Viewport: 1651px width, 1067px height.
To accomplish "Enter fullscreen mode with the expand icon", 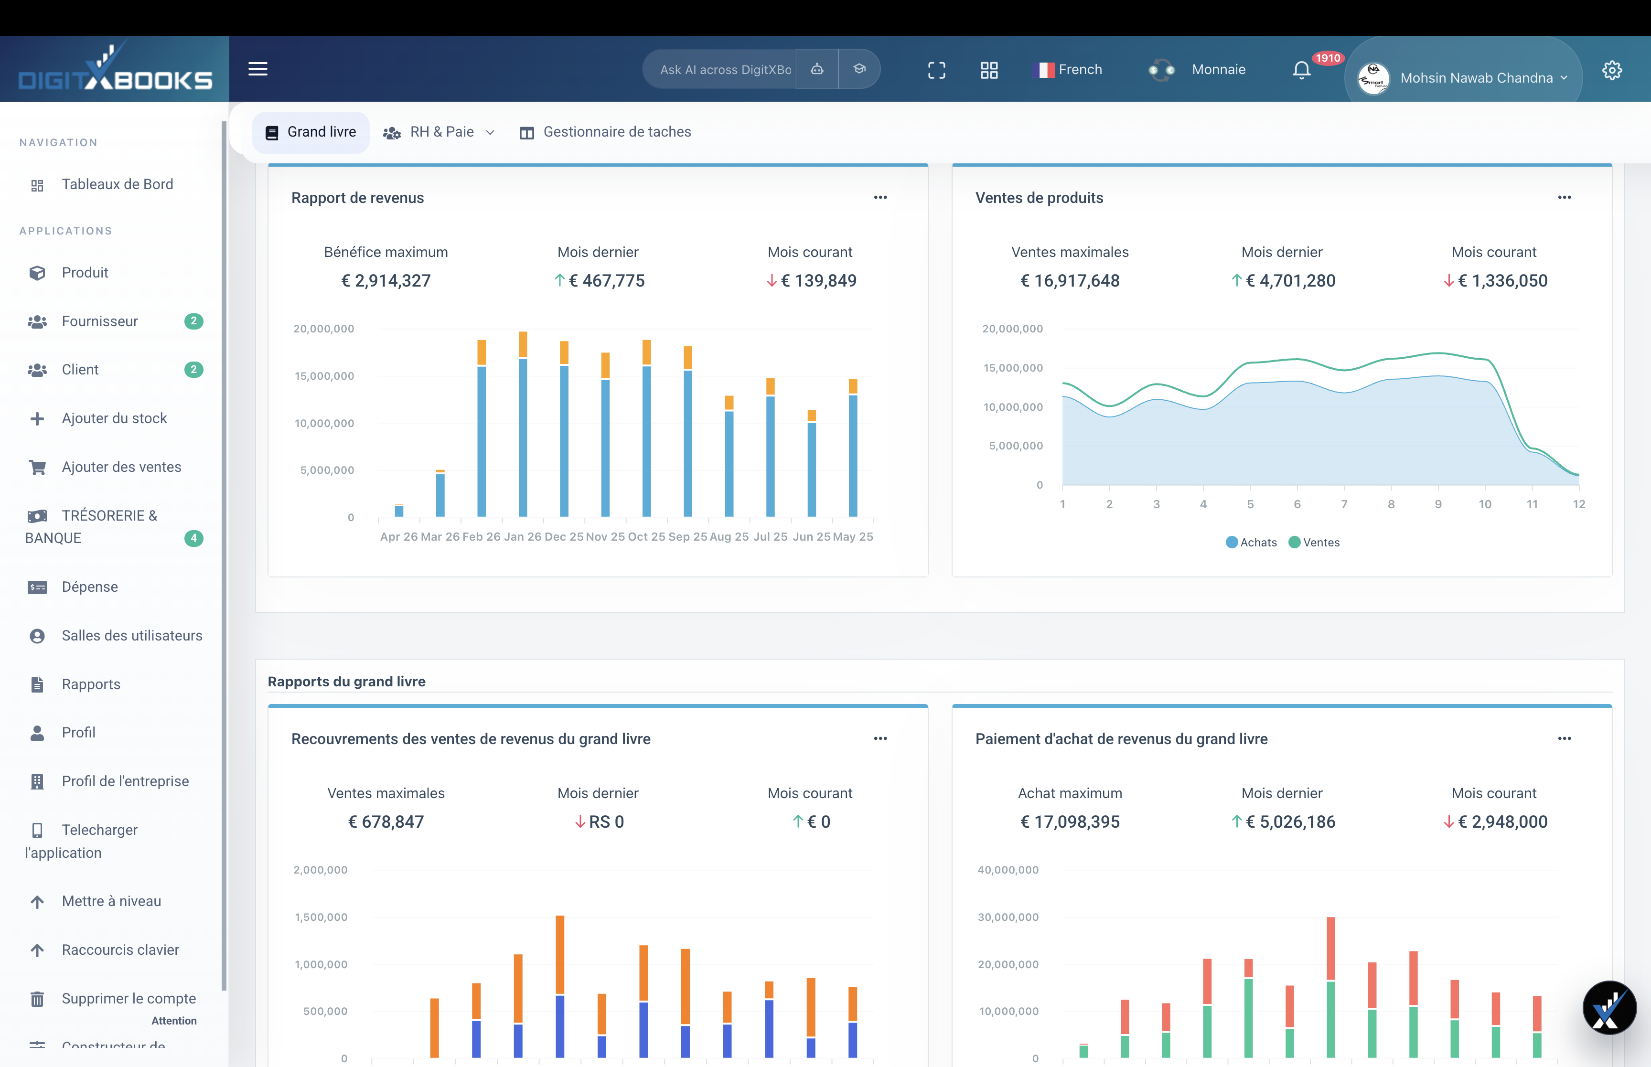I will point(936,70).
